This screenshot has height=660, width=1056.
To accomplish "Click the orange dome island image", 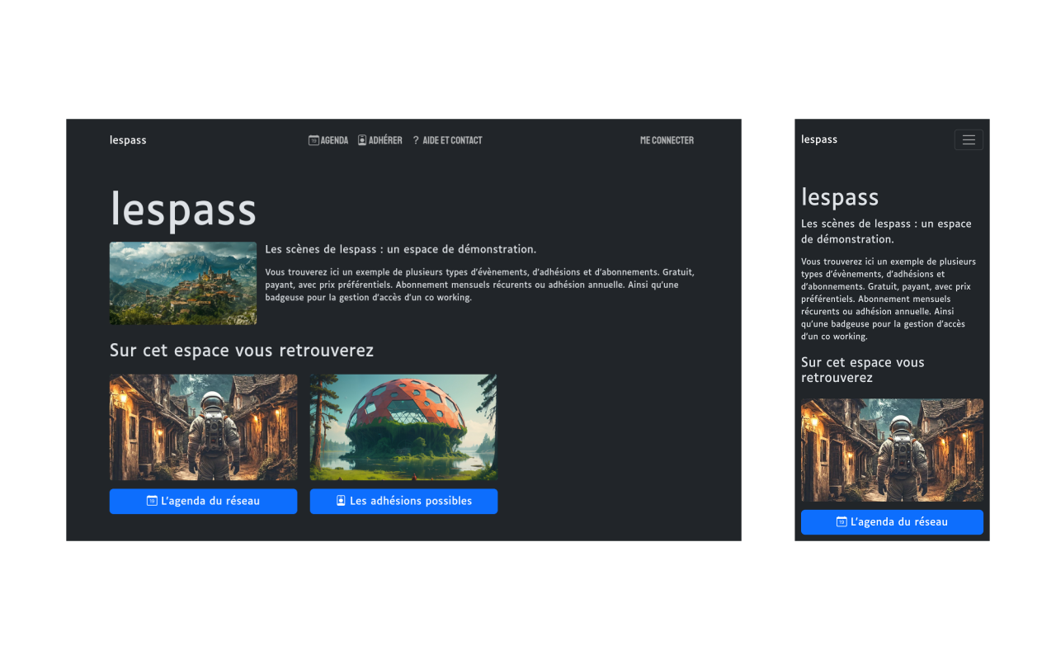I will tap(403, 427).
